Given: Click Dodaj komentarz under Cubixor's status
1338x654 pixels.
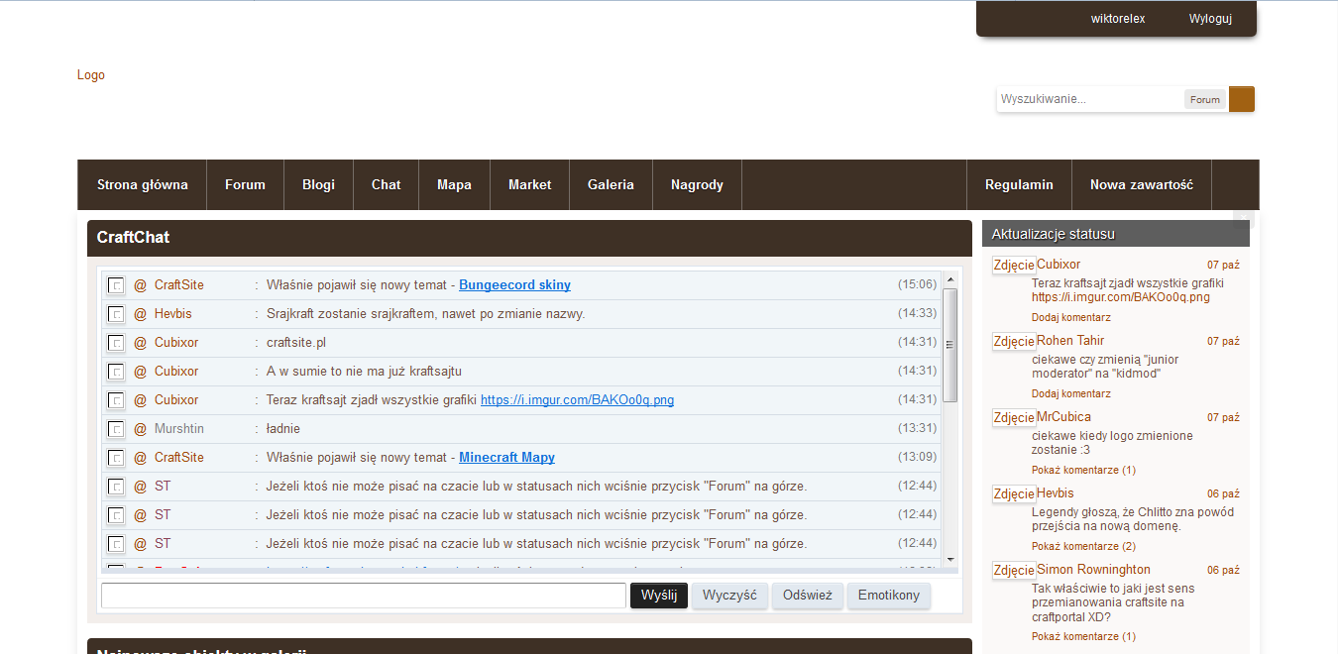Looking at the screenshot, I should pyautogui.click(x=1070, y=317).
